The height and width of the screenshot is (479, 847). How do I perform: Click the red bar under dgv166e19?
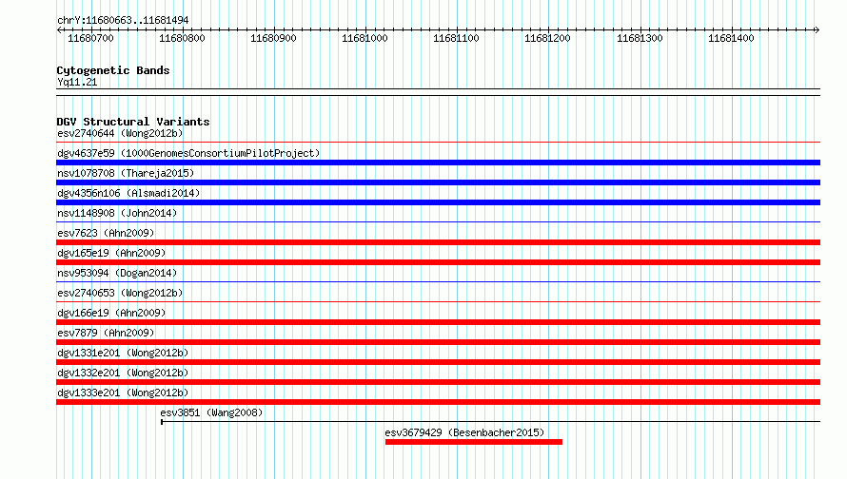tap(438, 322)
